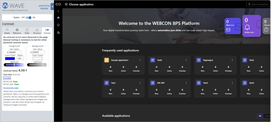Open Sample application options menu
This screenshot has width=271, height=122.
click(140, 60)
